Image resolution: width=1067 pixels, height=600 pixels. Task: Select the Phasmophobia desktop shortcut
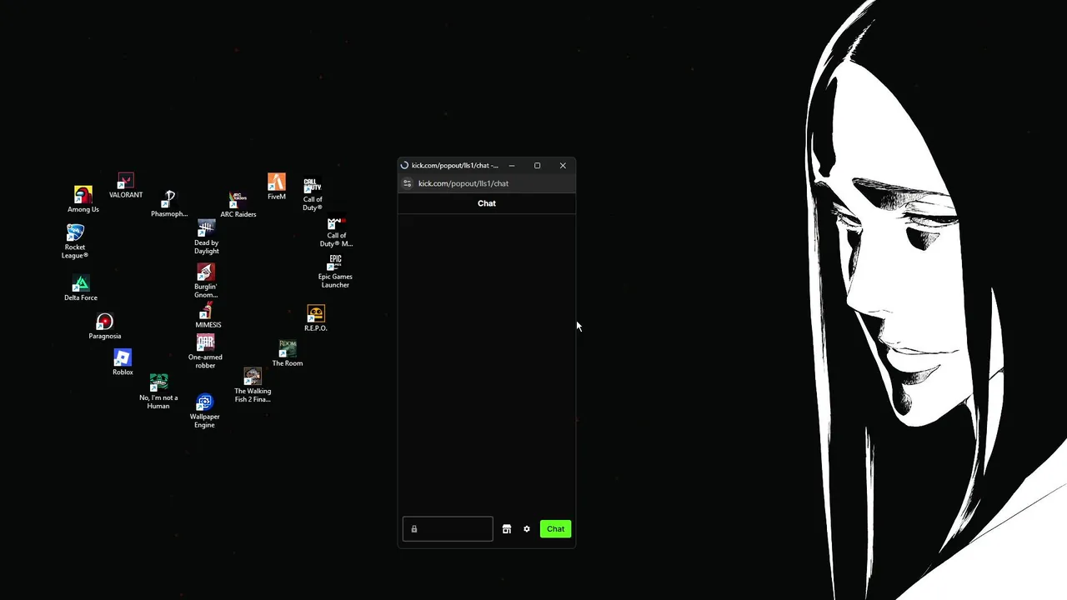click(x=169, y=204)
